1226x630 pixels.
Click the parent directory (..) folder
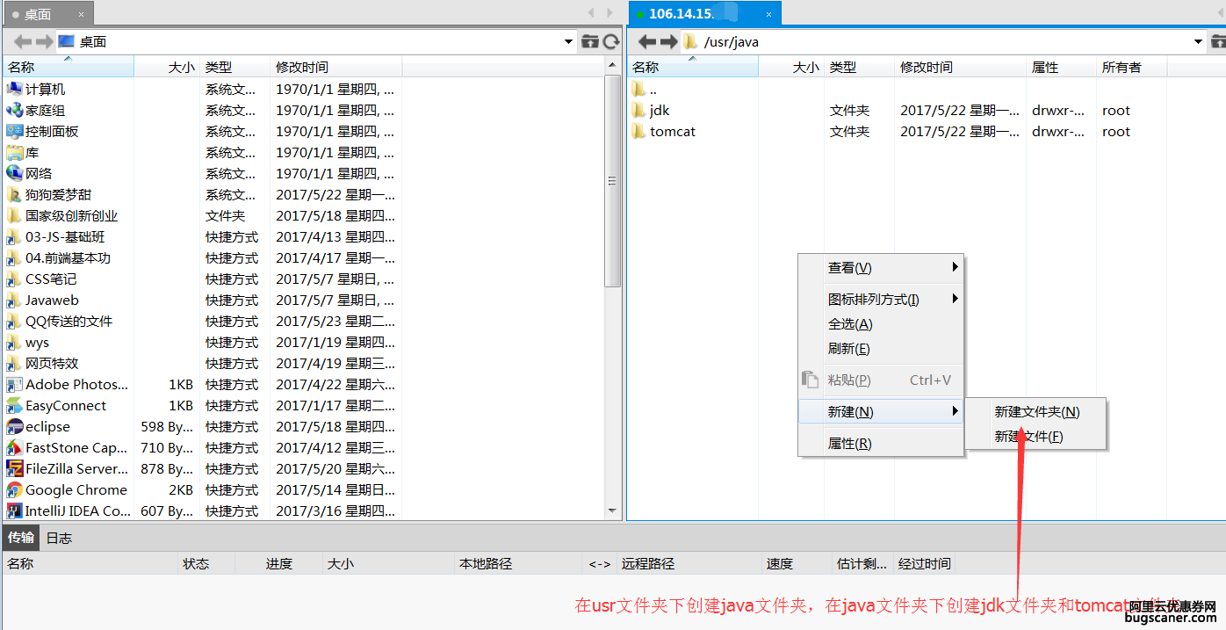coord(638,90)
